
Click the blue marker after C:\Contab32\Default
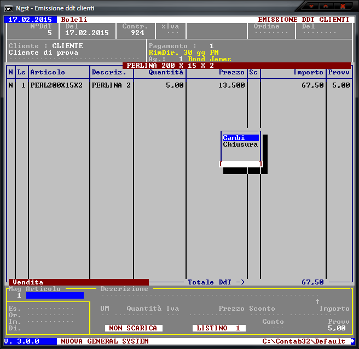click(352, 341)
